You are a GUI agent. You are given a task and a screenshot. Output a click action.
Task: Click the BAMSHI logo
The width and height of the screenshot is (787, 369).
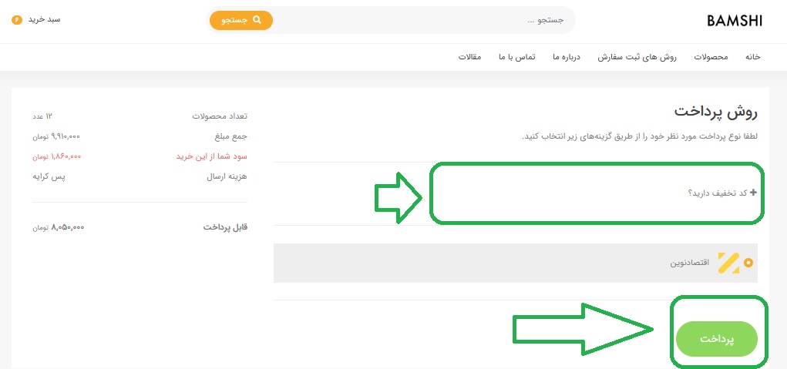pos(734,21)
